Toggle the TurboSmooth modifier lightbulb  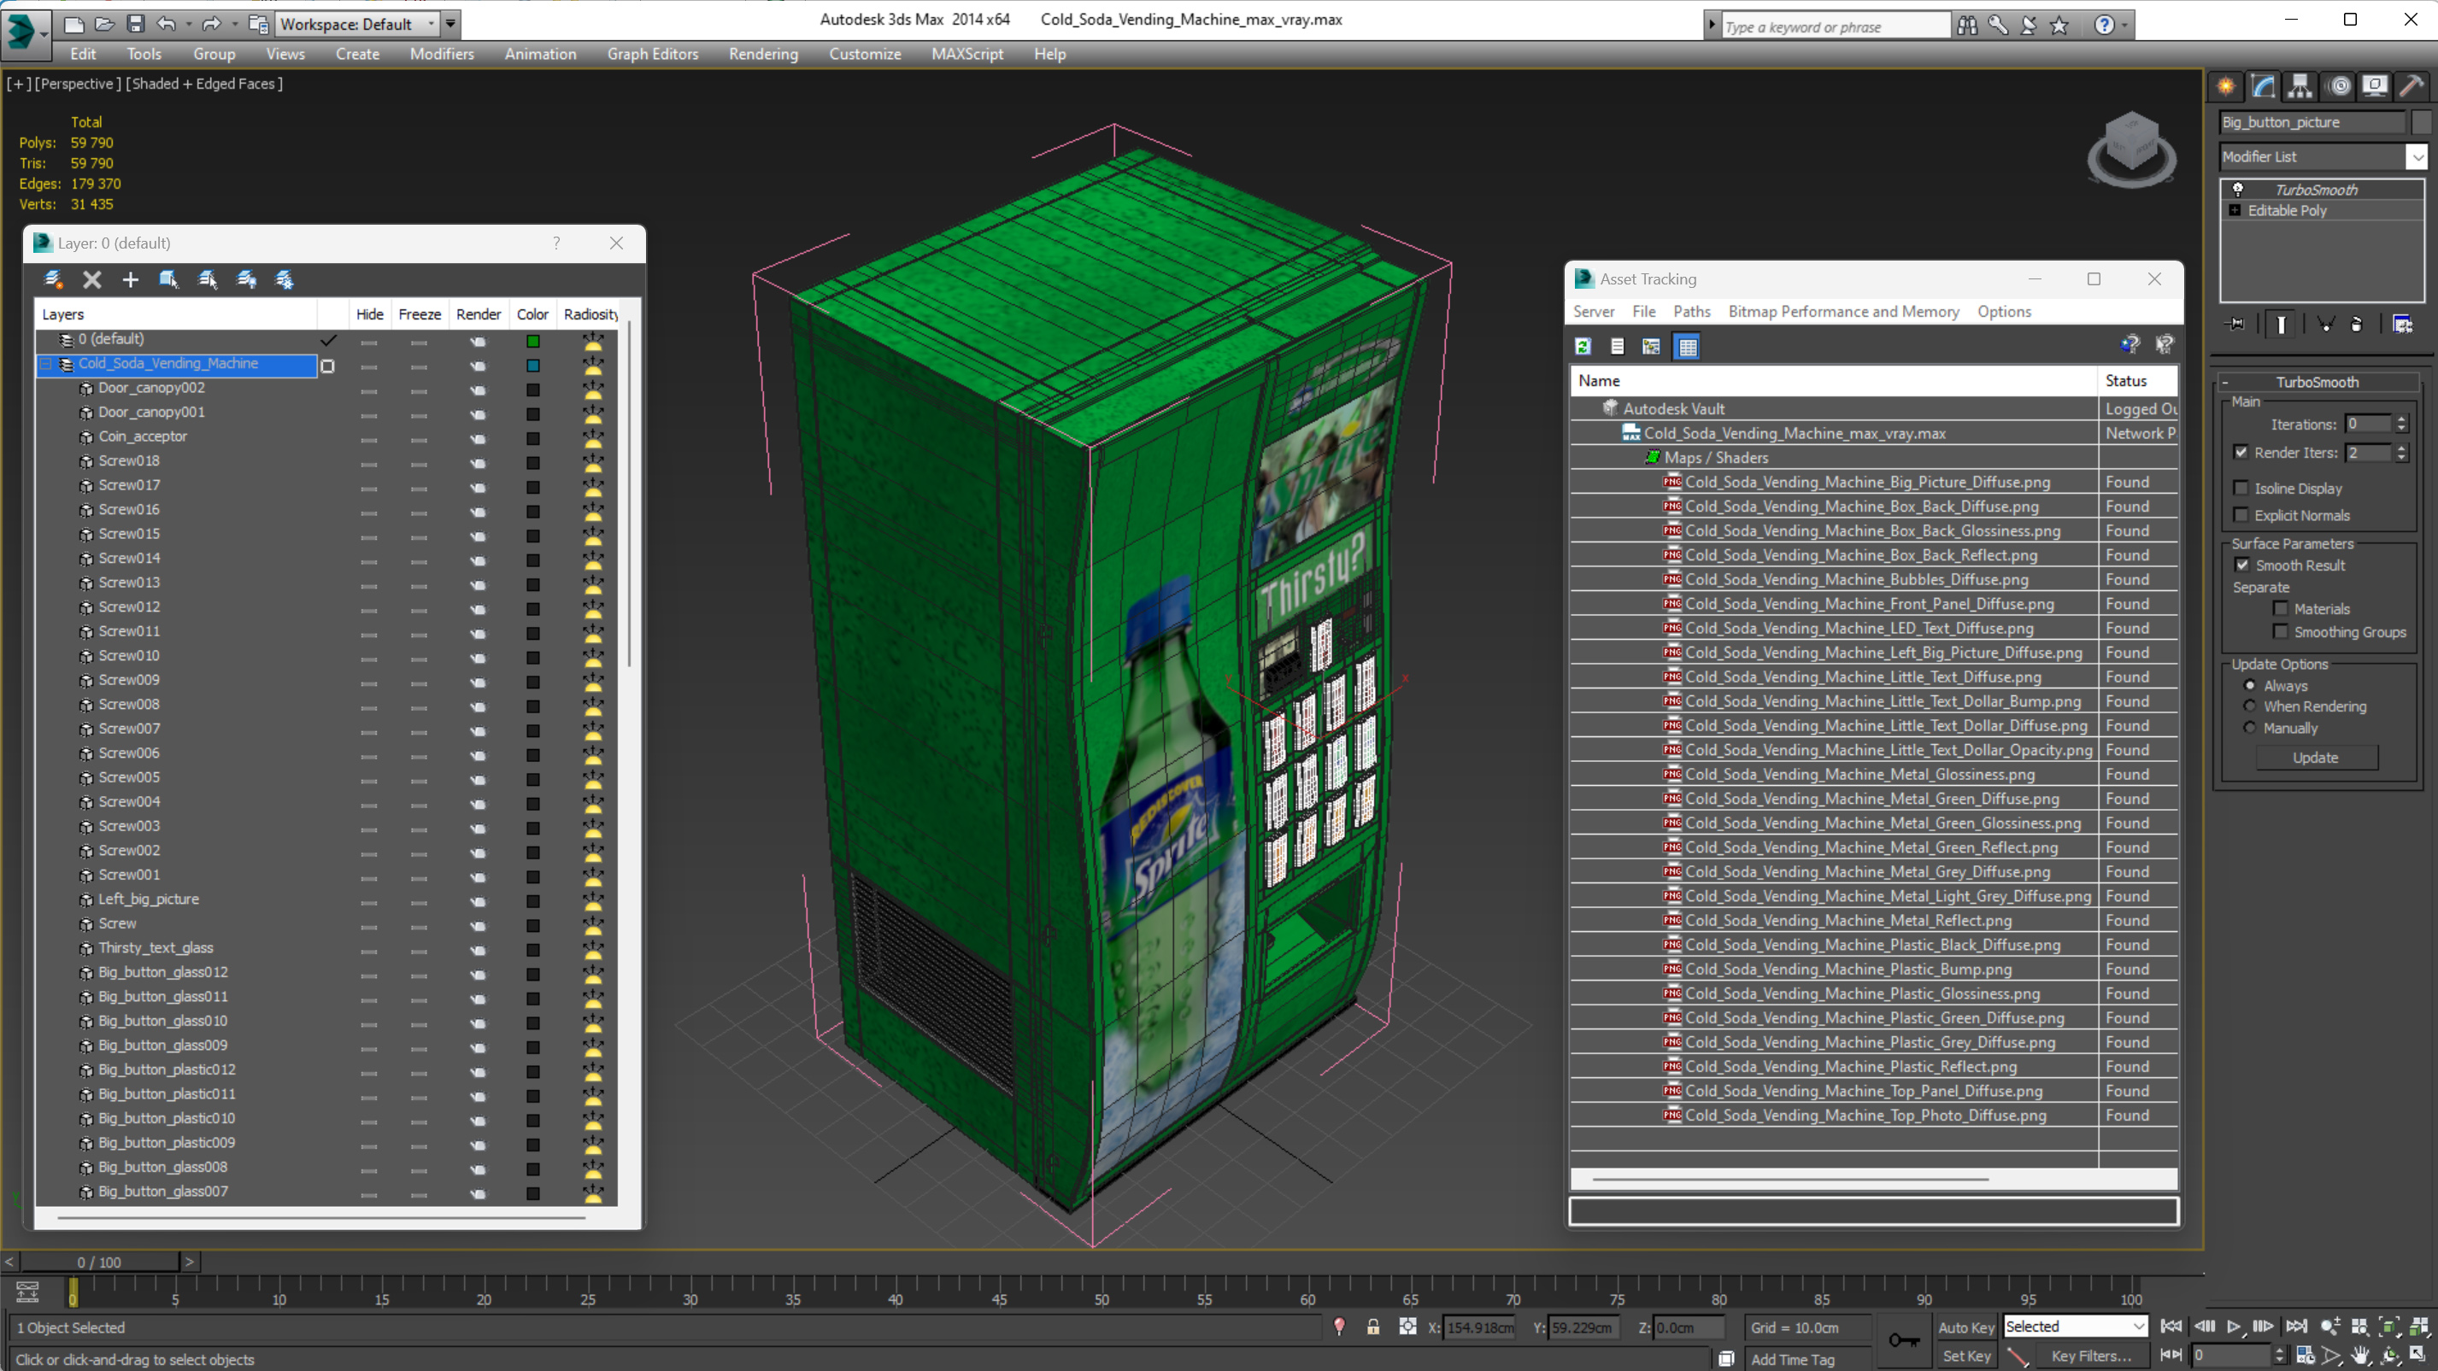(2238, 190)
